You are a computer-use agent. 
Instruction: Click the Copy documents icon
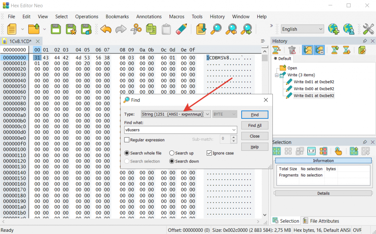(151, 29)
